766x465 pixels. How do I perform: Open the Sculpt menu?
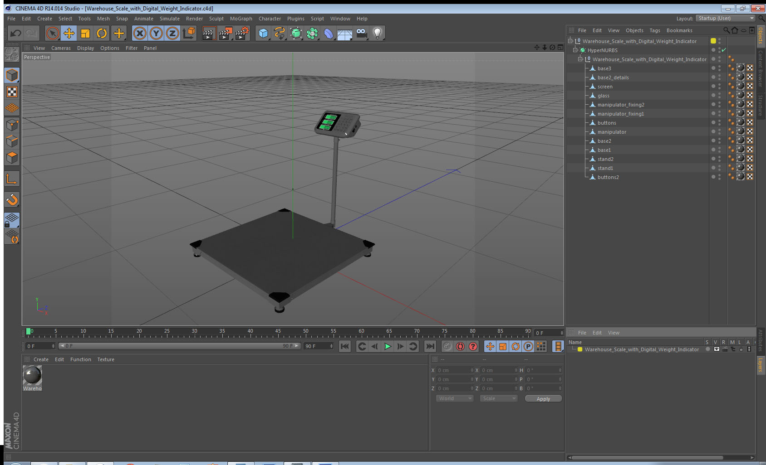pos(216,19)
